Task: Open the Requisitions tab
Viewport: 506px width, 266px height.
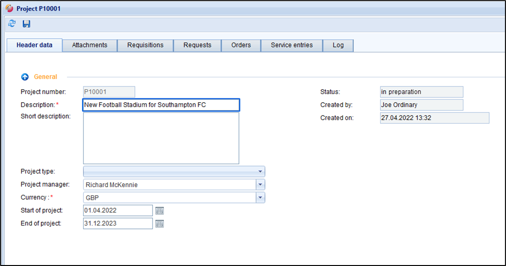Action: [x=145, y=45]
